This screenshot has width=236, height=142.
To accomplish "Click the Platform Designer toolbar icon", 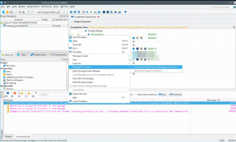I will 112,12.
